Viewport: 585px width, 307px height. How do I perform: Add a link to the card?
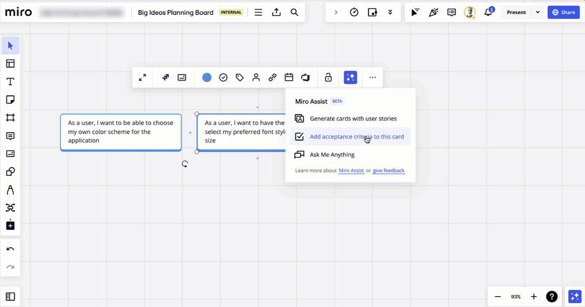[x=272, y=78]
